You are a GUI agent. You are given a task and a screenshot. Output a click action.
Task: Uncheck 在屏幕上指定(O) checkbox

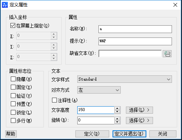coord(13,26)
